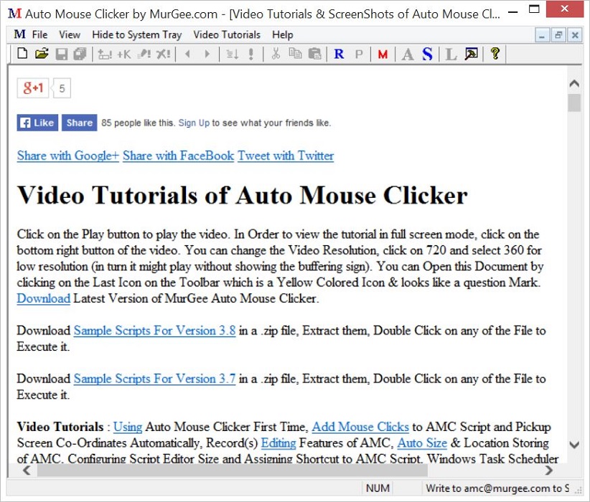Open the Help menu
The image size is (590, 502).
tap(283, 34)
